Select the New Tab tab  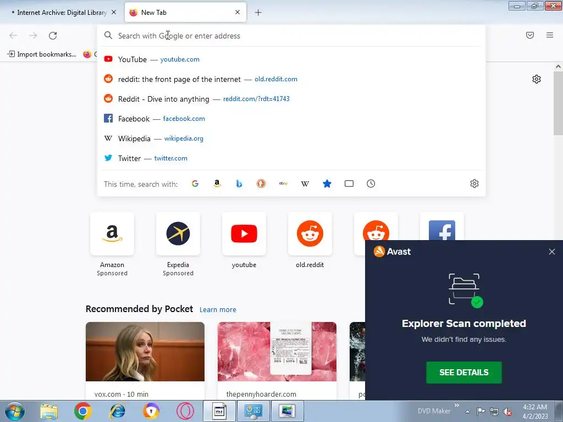coord(185,13)
